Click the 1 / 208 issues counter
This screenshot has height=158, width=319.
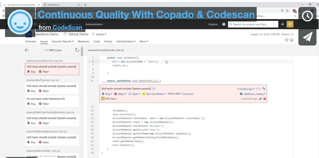click(53, 50)
